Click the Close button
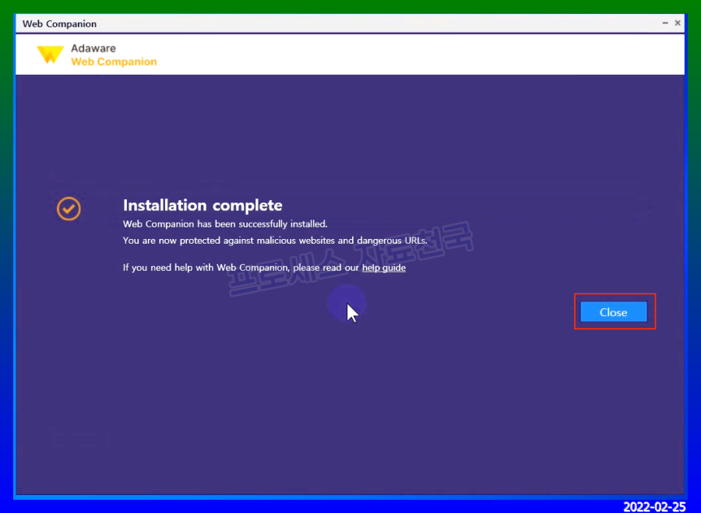This screenshot has width=701, height=513. [613, 312]
